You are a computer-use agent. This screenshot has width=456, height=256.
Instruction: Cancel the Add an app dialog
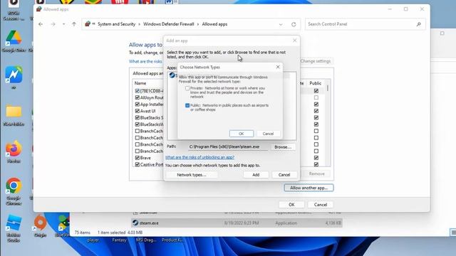pyautogui.click(x=284, y=175)
